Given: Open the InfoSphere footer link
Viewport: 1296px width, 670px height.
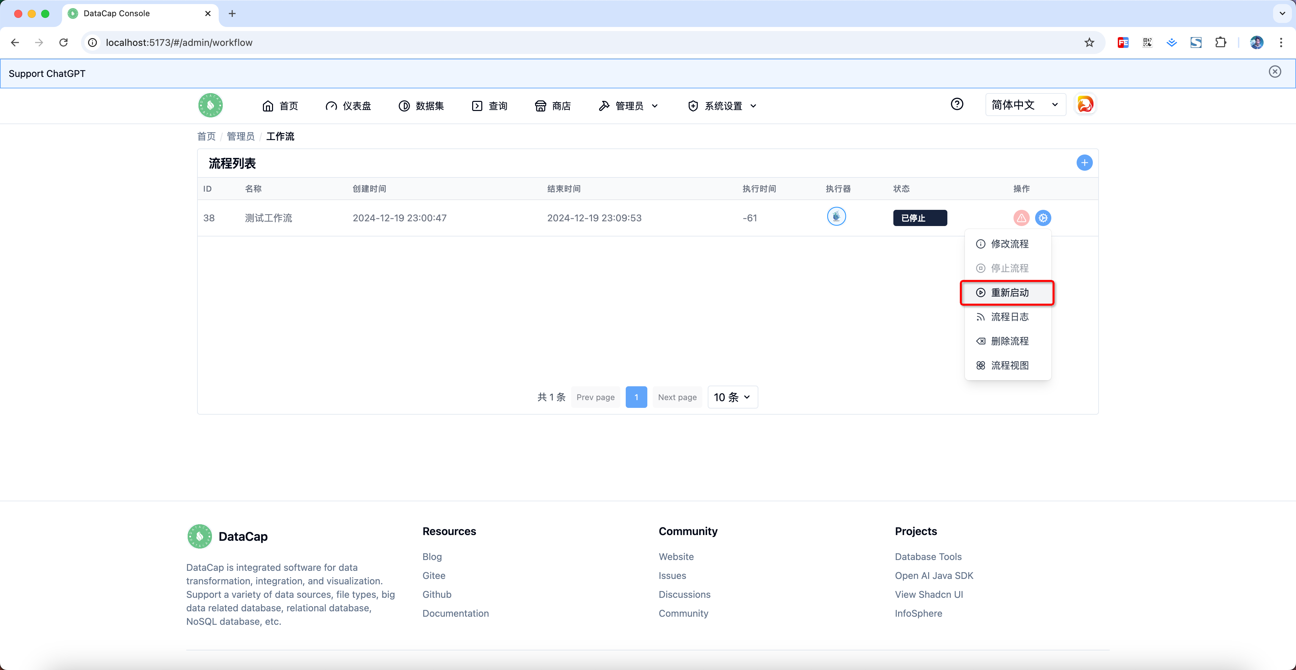Looking at the screenshot, I should click(918, 613).
